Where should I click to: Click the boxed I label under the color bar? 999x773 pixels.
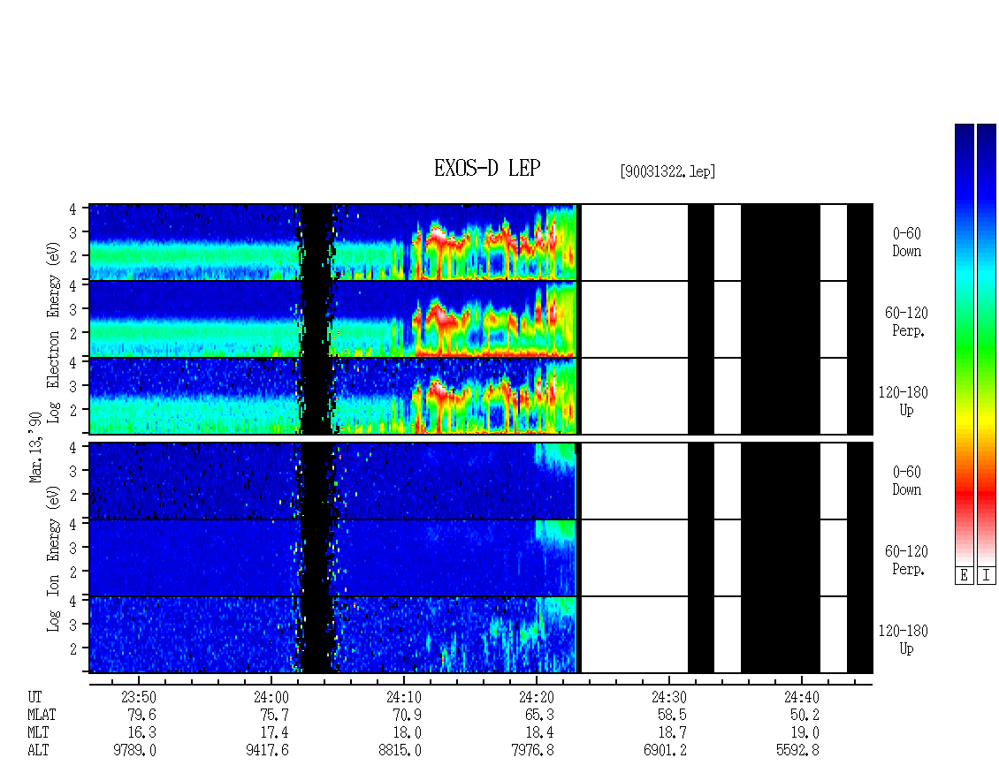[987, 576]
